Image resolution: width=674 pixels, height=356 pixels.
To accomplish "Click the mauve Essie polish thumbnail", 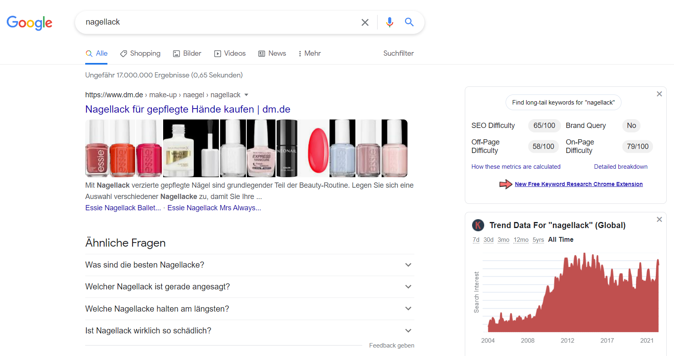I will coord(368,148).
